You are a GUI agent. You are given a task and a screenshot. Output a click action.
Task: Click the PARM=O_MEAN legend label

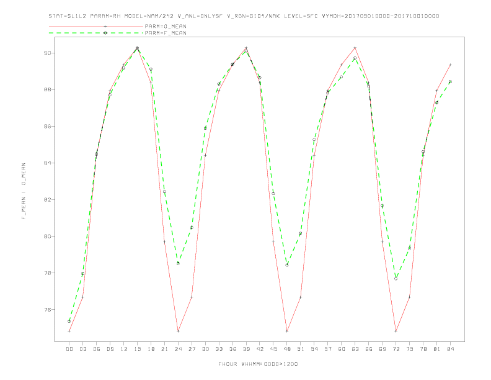166,26
